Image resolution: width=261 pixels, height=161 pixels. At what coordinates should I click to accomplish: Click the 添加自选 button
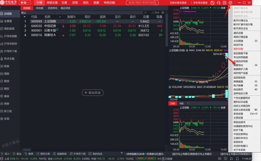click(x=93, y=92)
